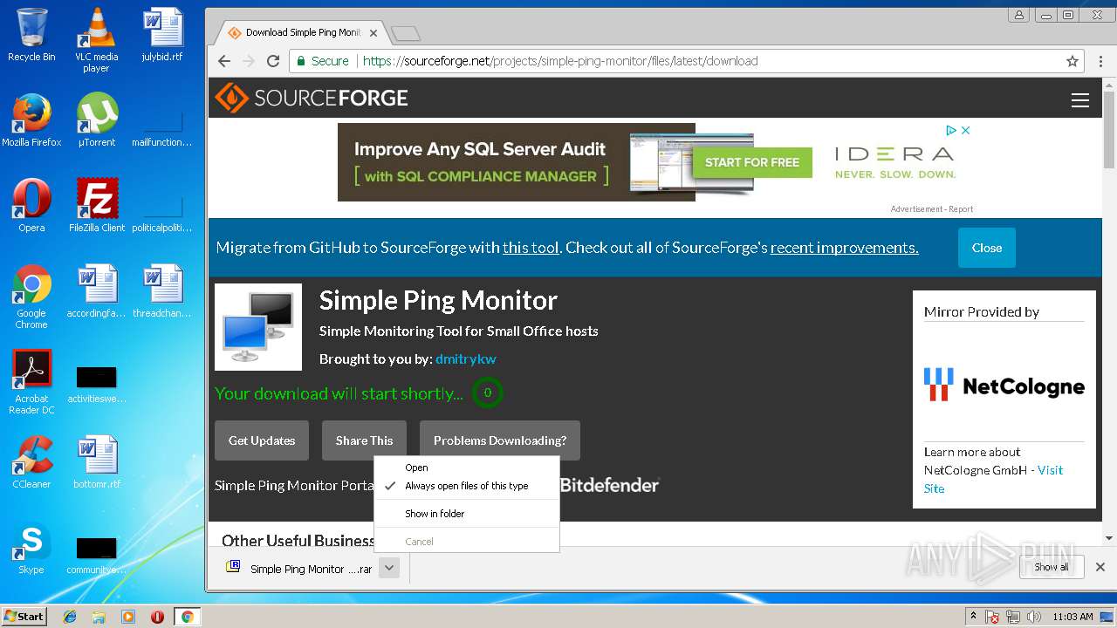Reload the SourceForge page
Screen dimensions: 1117x628
tap(273, 61)
